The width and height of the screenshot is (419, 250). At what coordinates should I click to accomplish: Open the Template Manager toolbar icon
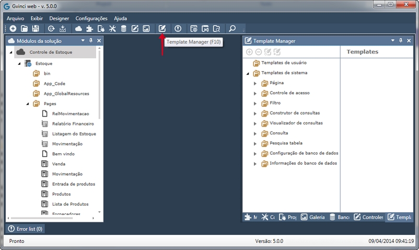(162, 29)
